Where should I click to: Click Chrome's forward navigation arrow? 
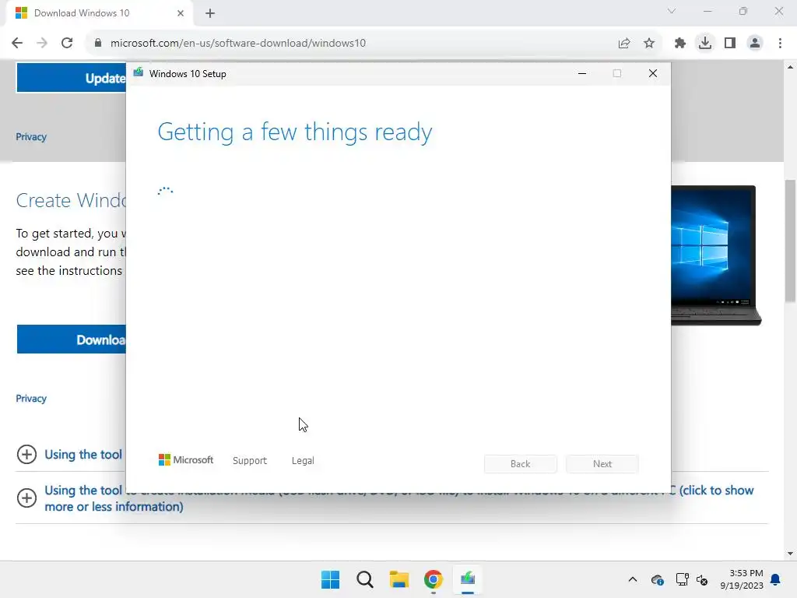[x=42, y=44]
